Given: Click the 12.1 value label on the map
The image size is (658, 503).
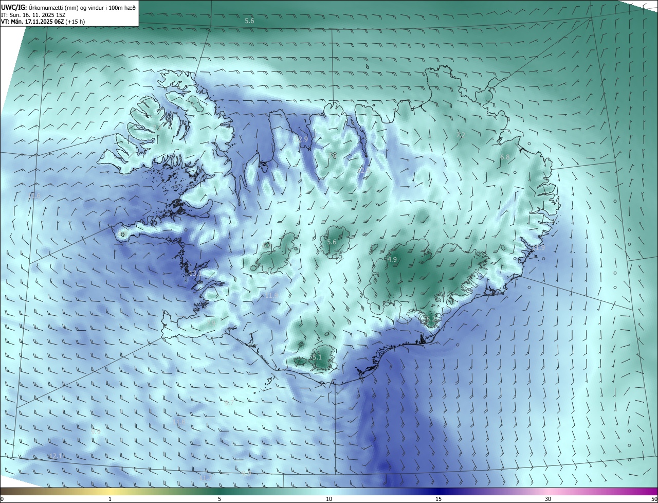Looking at the screenshot, I should (x=56, y=456).
